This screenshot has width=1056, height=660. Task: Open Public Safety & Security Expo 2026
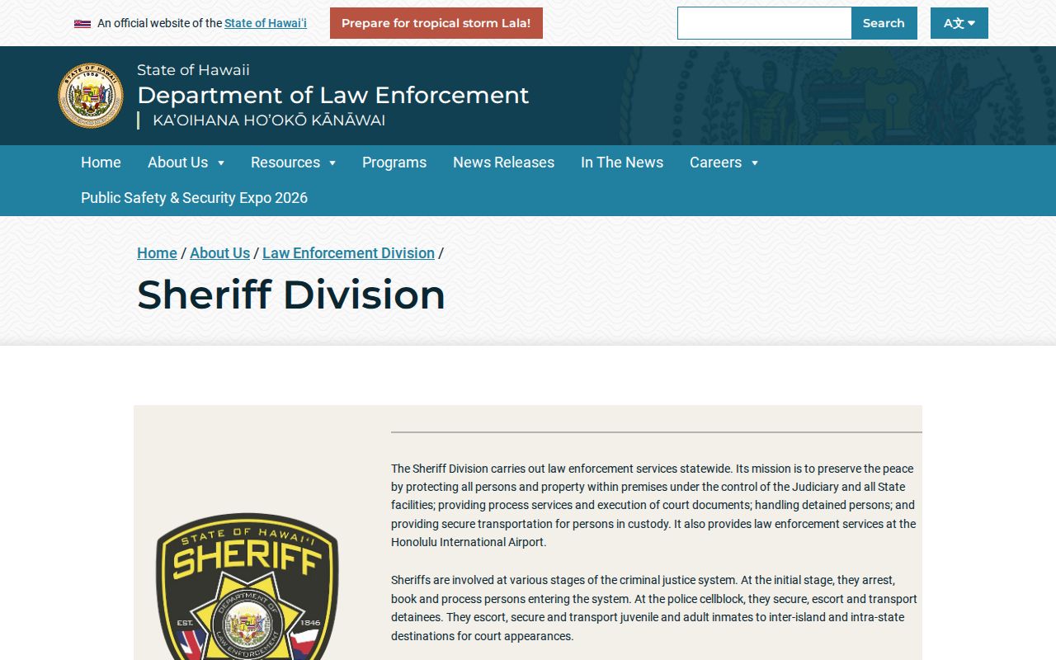[x=194, y=198]
